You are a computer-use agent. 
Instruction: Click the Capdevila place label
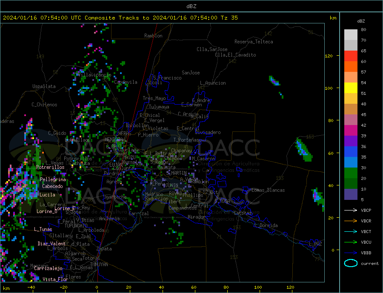126,82
